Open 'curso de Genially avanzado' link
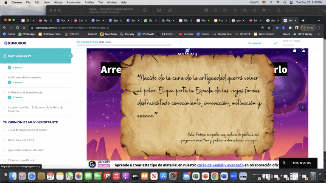Screen dimensions: 326x183 point(214,164)
